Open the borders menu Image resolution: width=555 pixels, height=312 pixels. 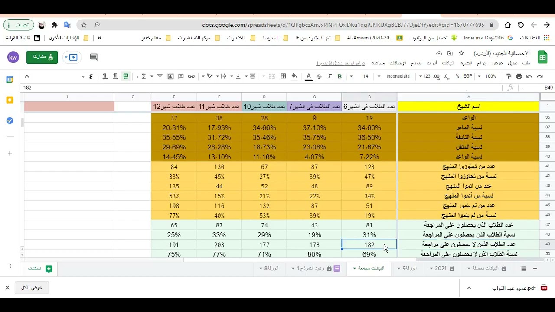283,76
